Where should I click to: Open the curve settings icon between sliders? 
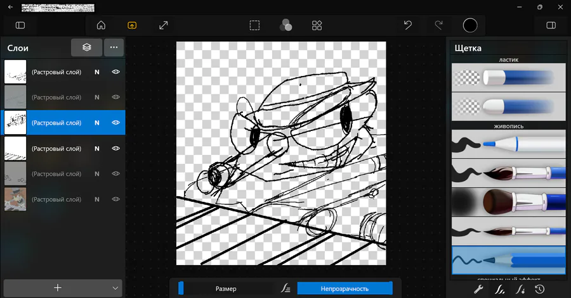pyautogui.click(x=285, y=289)
